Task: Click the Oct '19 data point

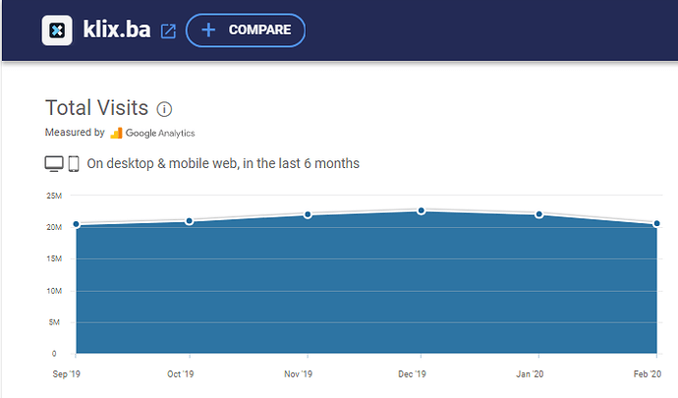Action: 189,221
